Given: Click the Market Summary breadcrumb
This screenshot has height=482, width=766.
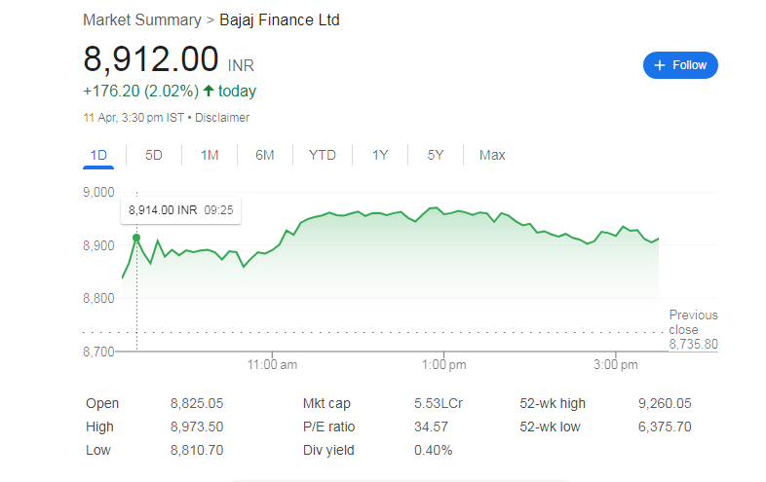Looking at the screenshot, I should [141, 19].
